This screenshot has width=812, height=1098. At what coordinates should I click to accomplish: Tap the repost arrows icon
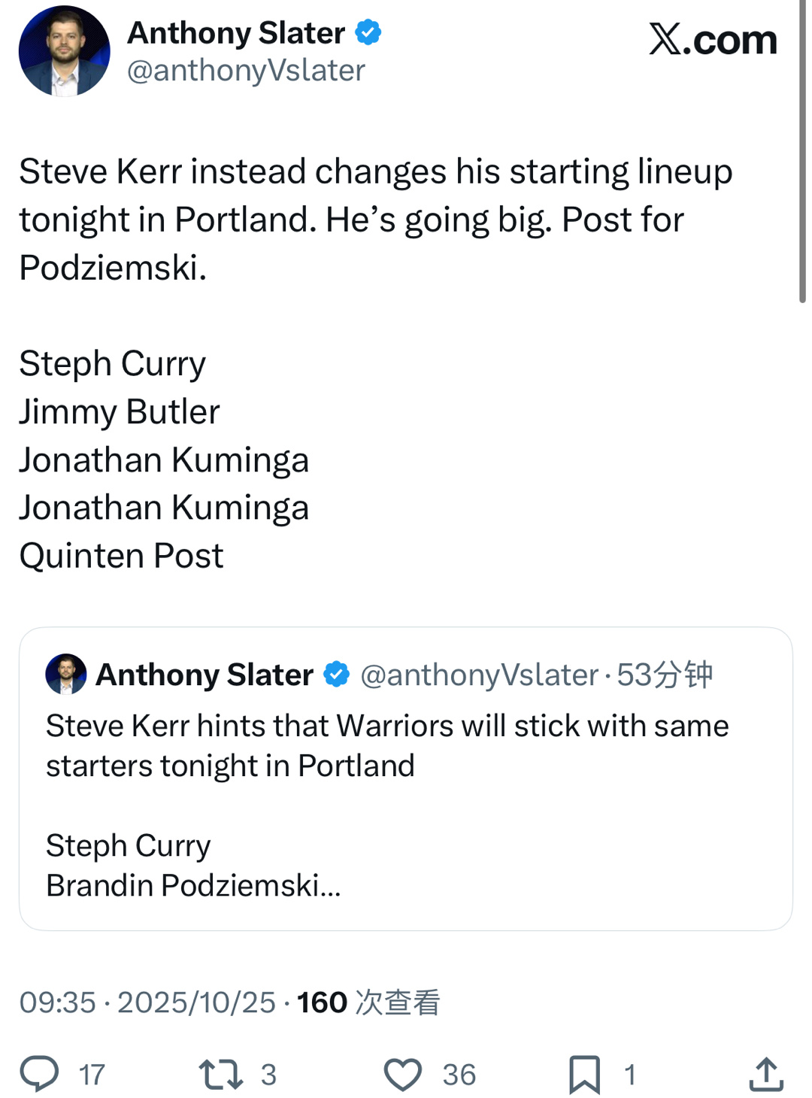(220, 1074)
